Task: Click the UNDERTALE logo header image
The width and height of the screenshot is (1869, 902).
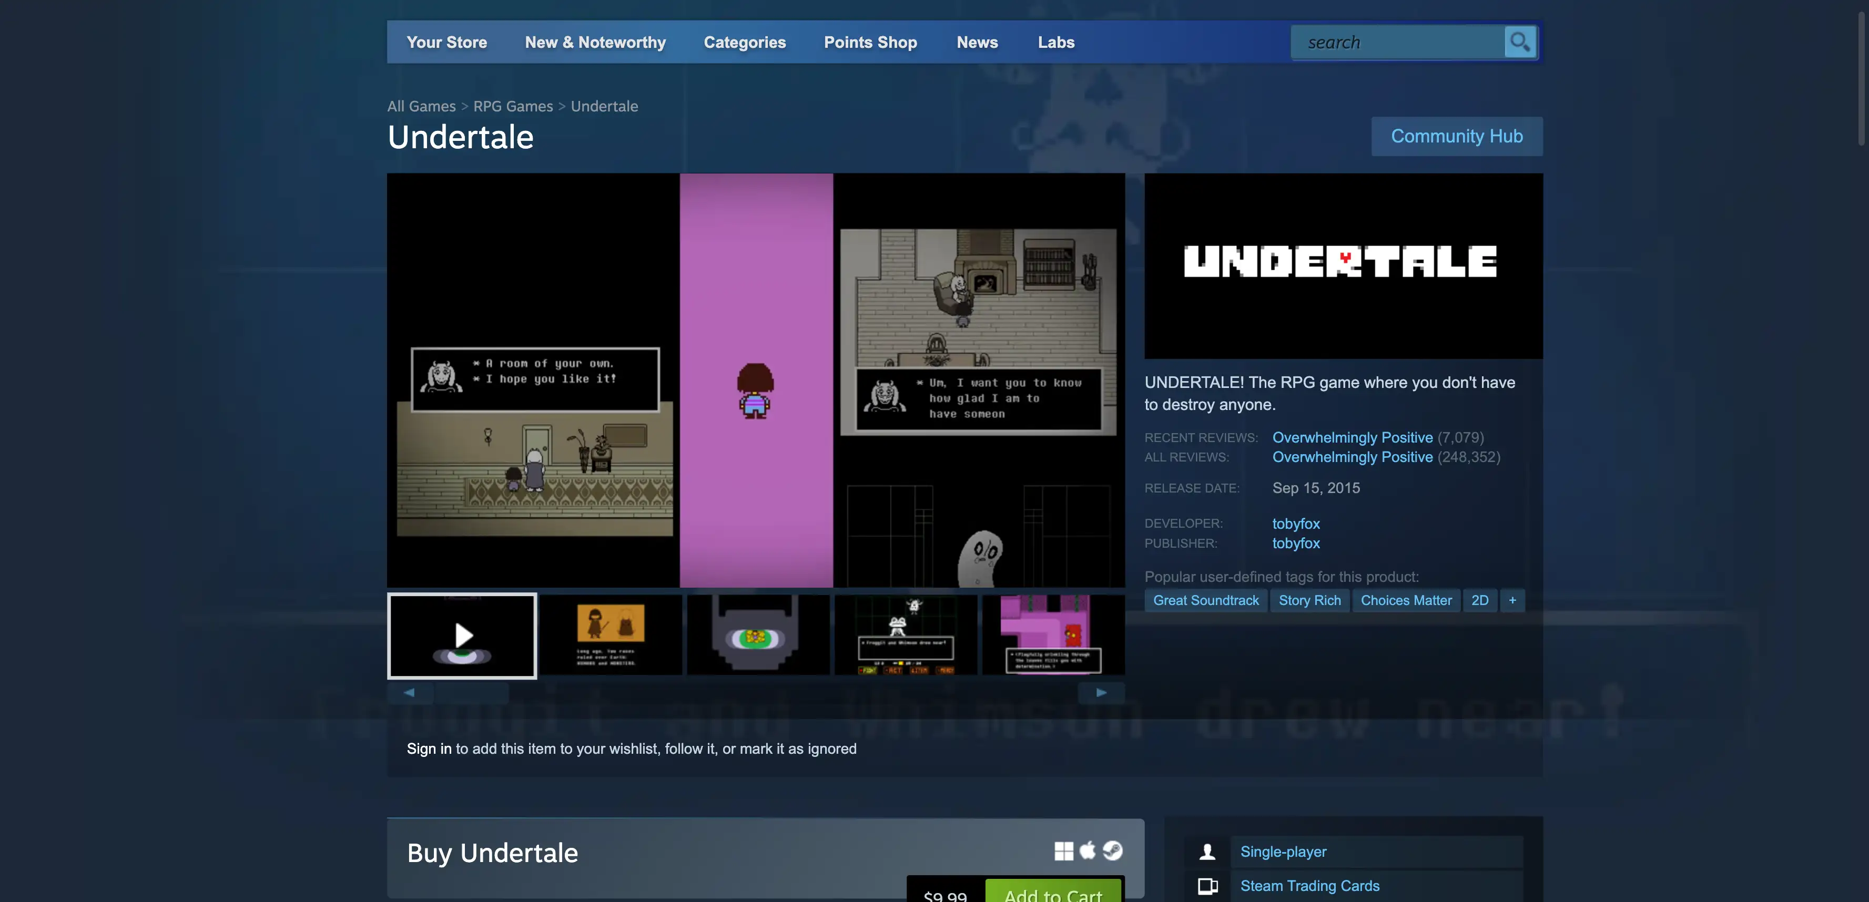Action: 1344,265
